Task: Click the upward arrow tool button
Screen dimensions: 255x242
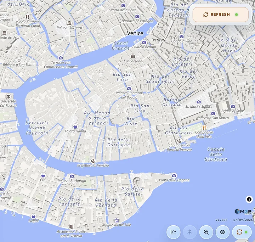Action: click(x=190, y=232)
